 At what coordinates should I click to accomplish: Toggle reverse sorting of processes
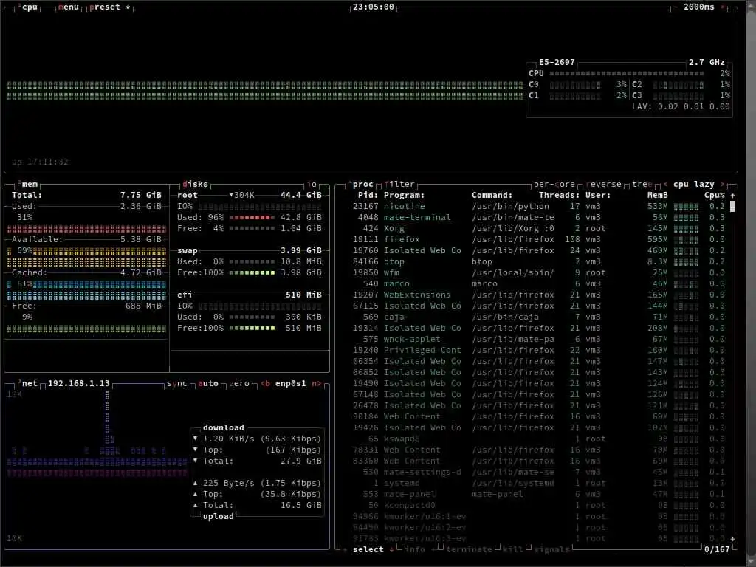pyautogui.click(x=604, y=184)
